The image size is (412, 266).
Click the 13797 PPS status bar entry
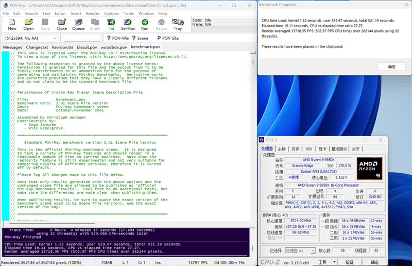(x=198, y=262)
